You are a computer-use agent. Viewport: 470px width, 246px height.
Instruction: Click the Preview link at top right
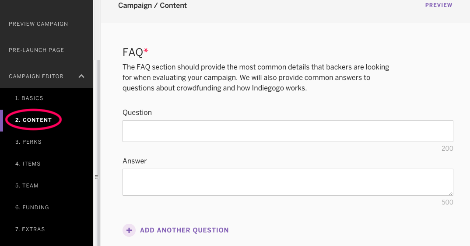click(438, 5)
